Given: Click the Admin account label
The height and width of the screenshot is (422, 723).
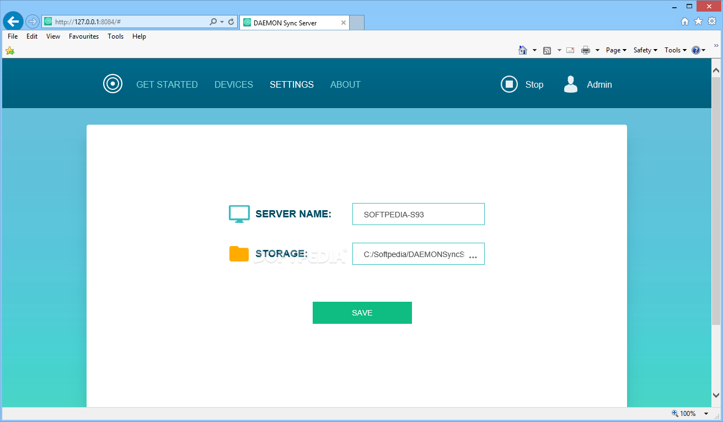Looking at the screenshot, I should point(599,84).
